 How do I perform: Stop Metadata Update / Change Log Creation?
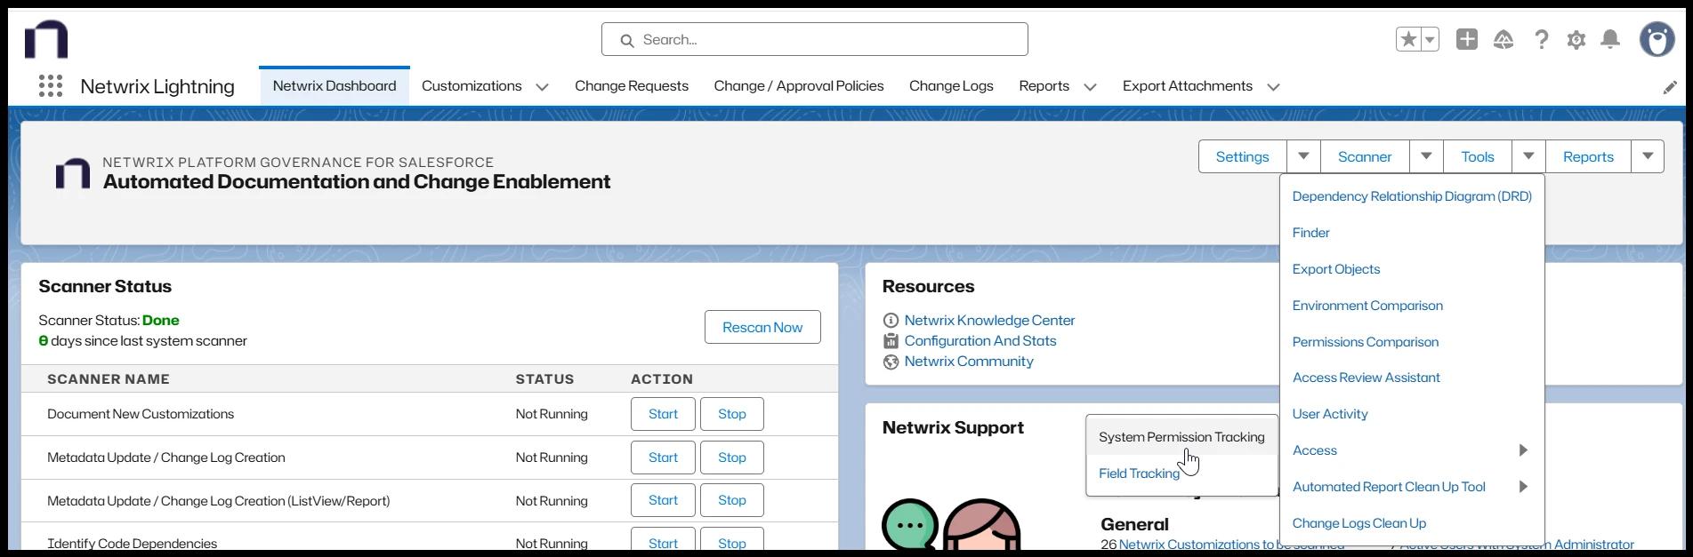click(x=732, y=458)
